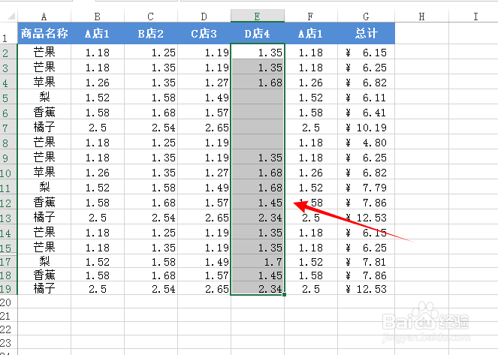The width and height of the screenshot is (498, 355).
Task: Select row 20 header number
Action: (8, 302)
